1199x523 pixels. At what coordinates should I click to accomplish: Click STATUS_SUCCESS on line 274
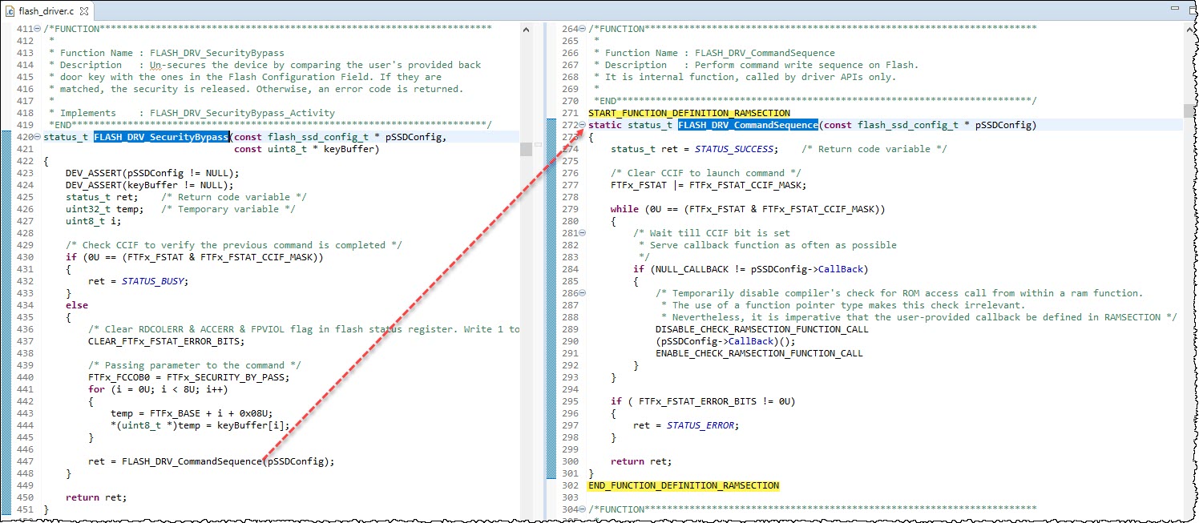[x=734, y=149]
